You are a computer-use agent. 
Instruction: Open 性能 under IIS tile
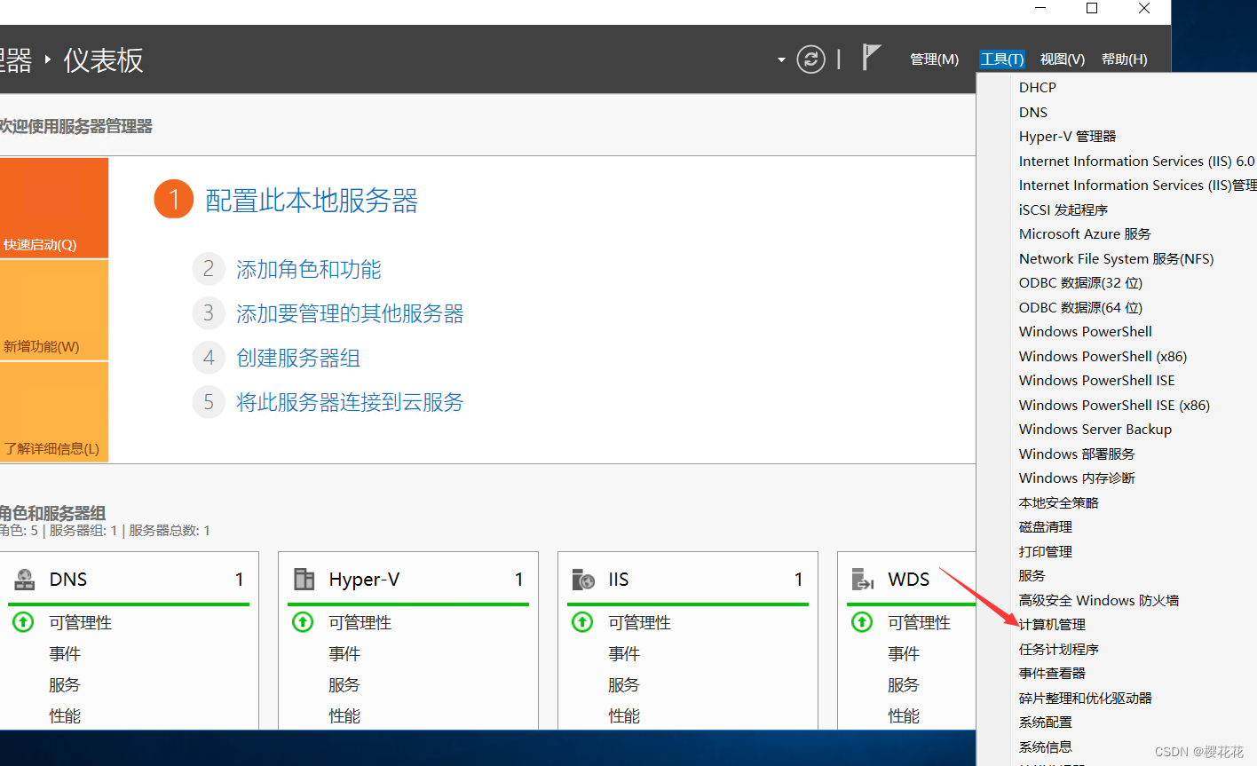pyautogui.click(x=624, y=715)
